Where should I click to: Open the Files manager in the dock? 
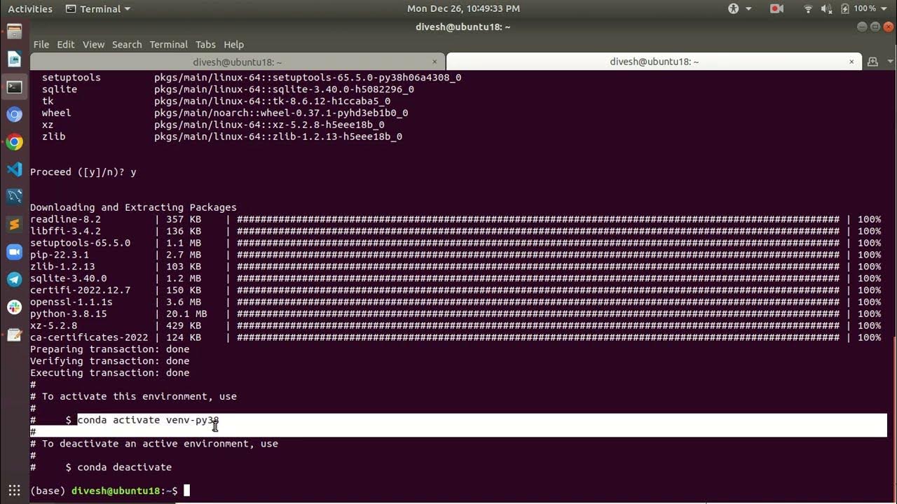pos(14,31)
